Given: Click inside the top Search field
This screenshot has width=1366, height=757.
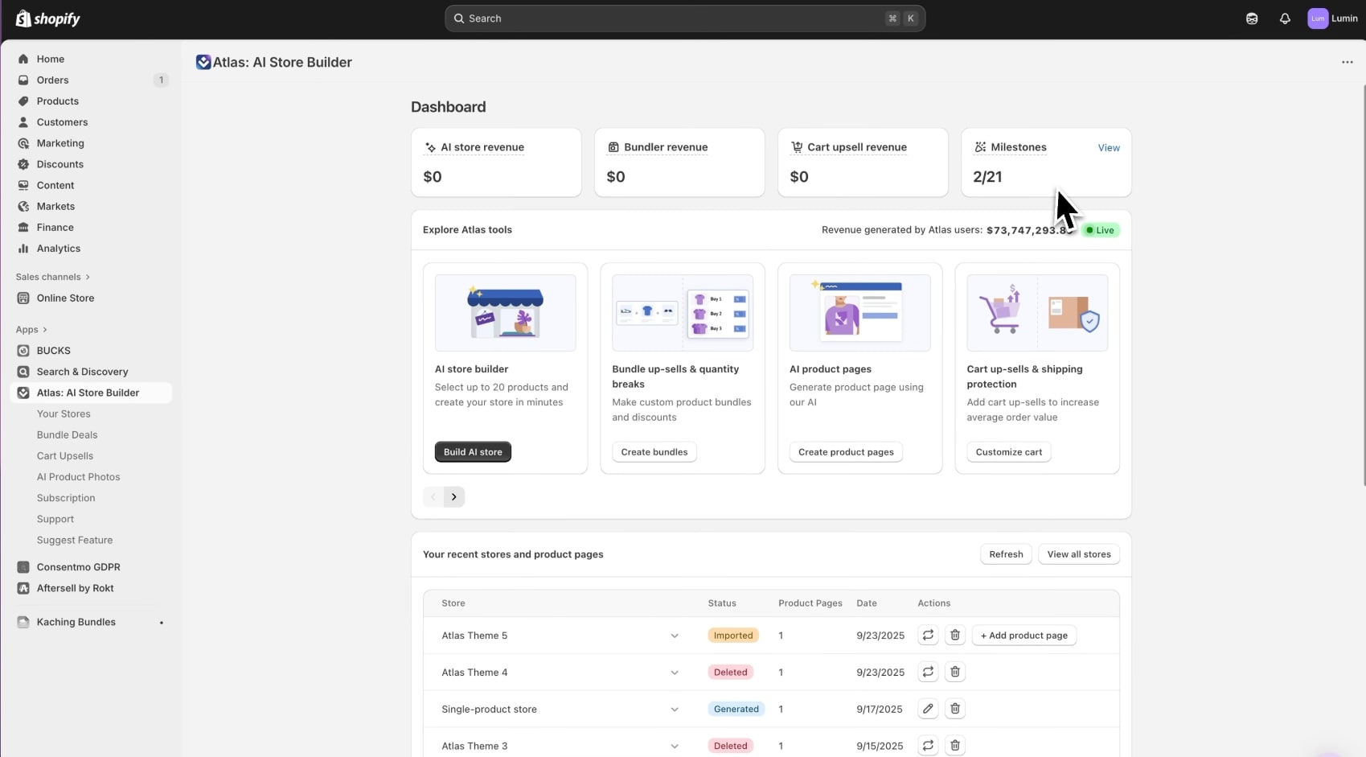Looking at the screenshot, I should [683, 18].
